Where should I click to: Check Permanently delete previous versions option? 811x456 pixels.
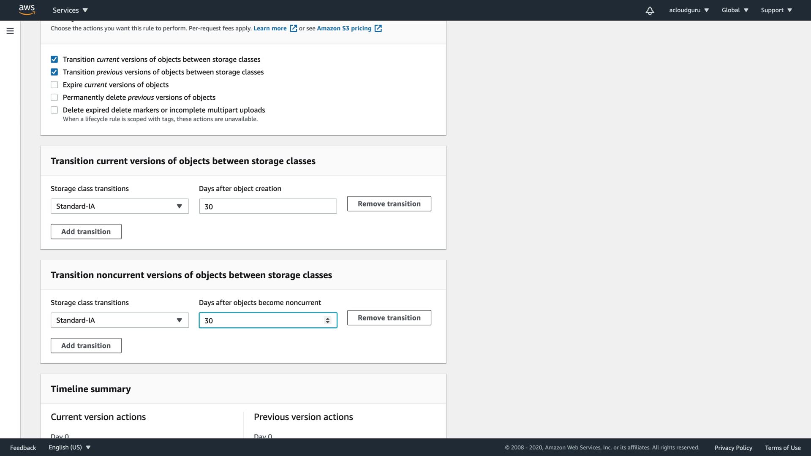click(54, 98)
